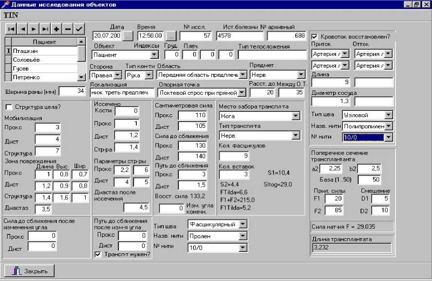This screenshot has width=432, height=281.
Task: Go to next record arrow
Action: click(34, 29)
